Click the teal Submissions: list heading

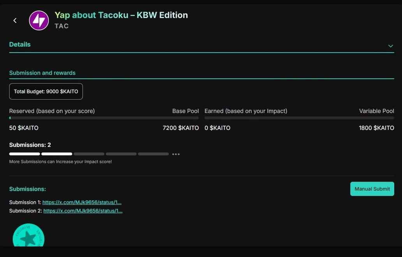(x=27, y=189)
